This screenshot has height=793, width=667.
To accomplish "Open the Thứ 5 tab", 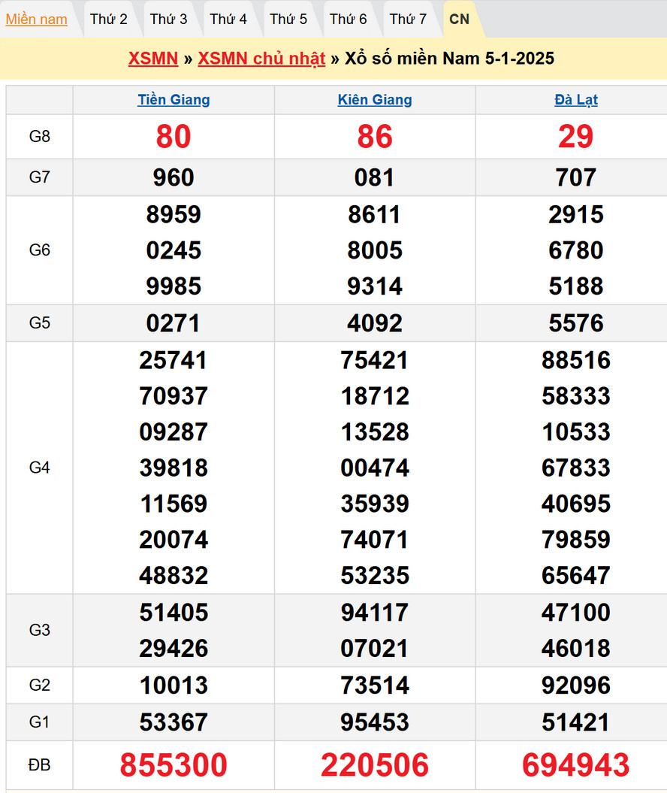I will pos(288,20).
